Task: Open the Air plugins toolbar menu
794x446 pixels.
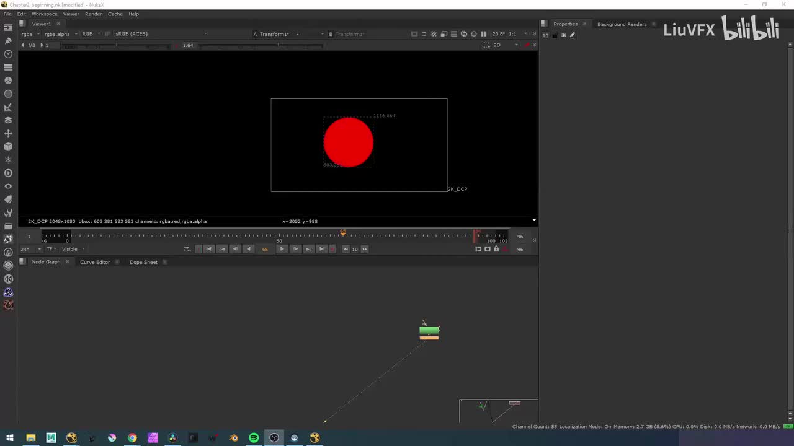Action: pyautogui.click(x=8, y=252)
